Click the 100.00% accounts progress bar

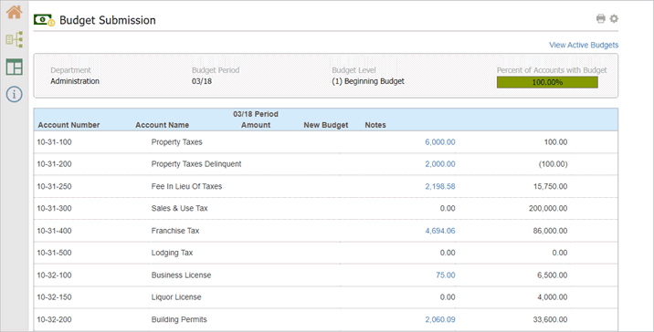coord(547,82)
